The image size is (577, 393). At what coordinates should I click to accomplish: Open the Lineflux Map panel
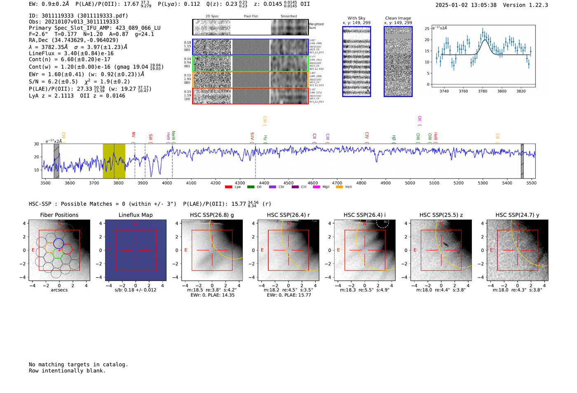coord(136,250)
